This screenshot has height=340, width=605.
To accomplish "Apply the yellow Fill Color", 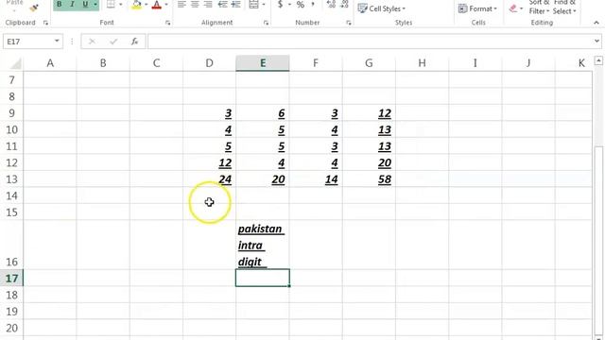I will click(136, 5).
